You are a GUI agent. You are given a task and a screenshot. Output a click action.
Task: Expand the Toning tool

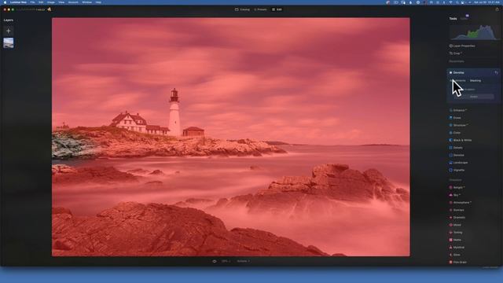(456, 233)
